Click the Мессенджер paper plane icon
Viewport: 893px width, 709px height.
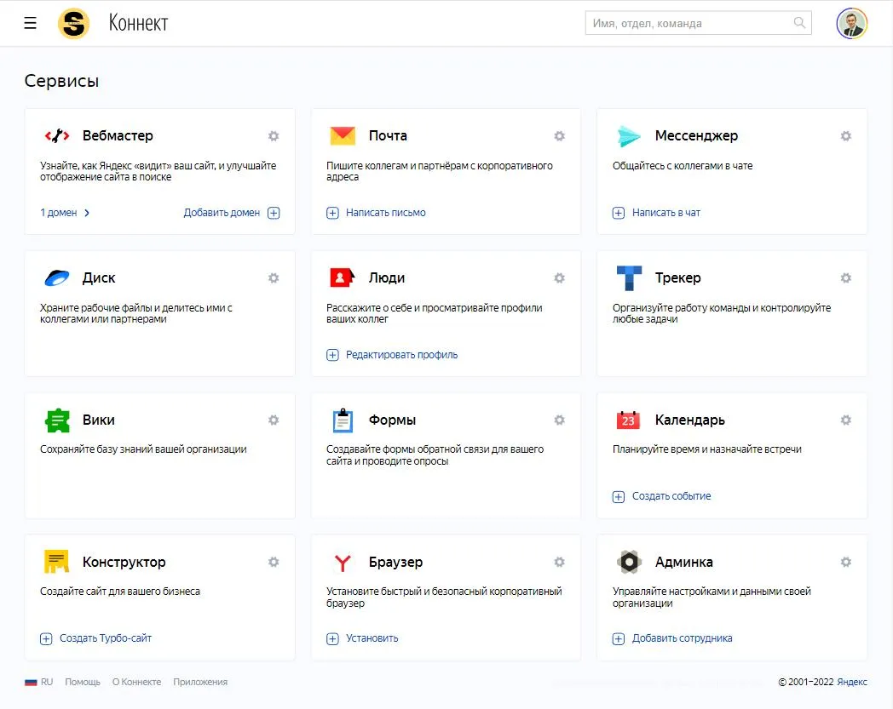(629, 135)
